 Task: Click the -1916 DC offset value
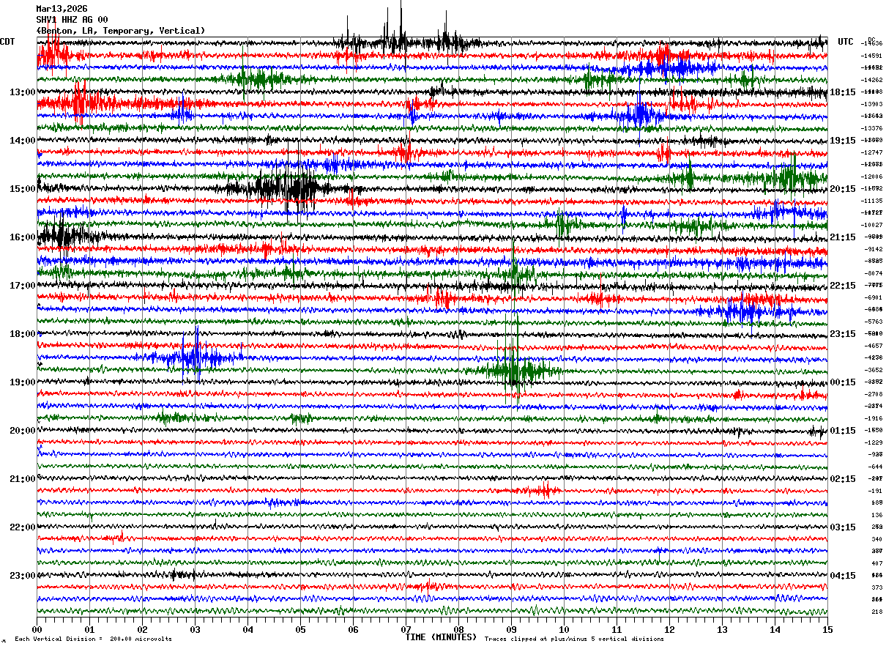point(874,418)
